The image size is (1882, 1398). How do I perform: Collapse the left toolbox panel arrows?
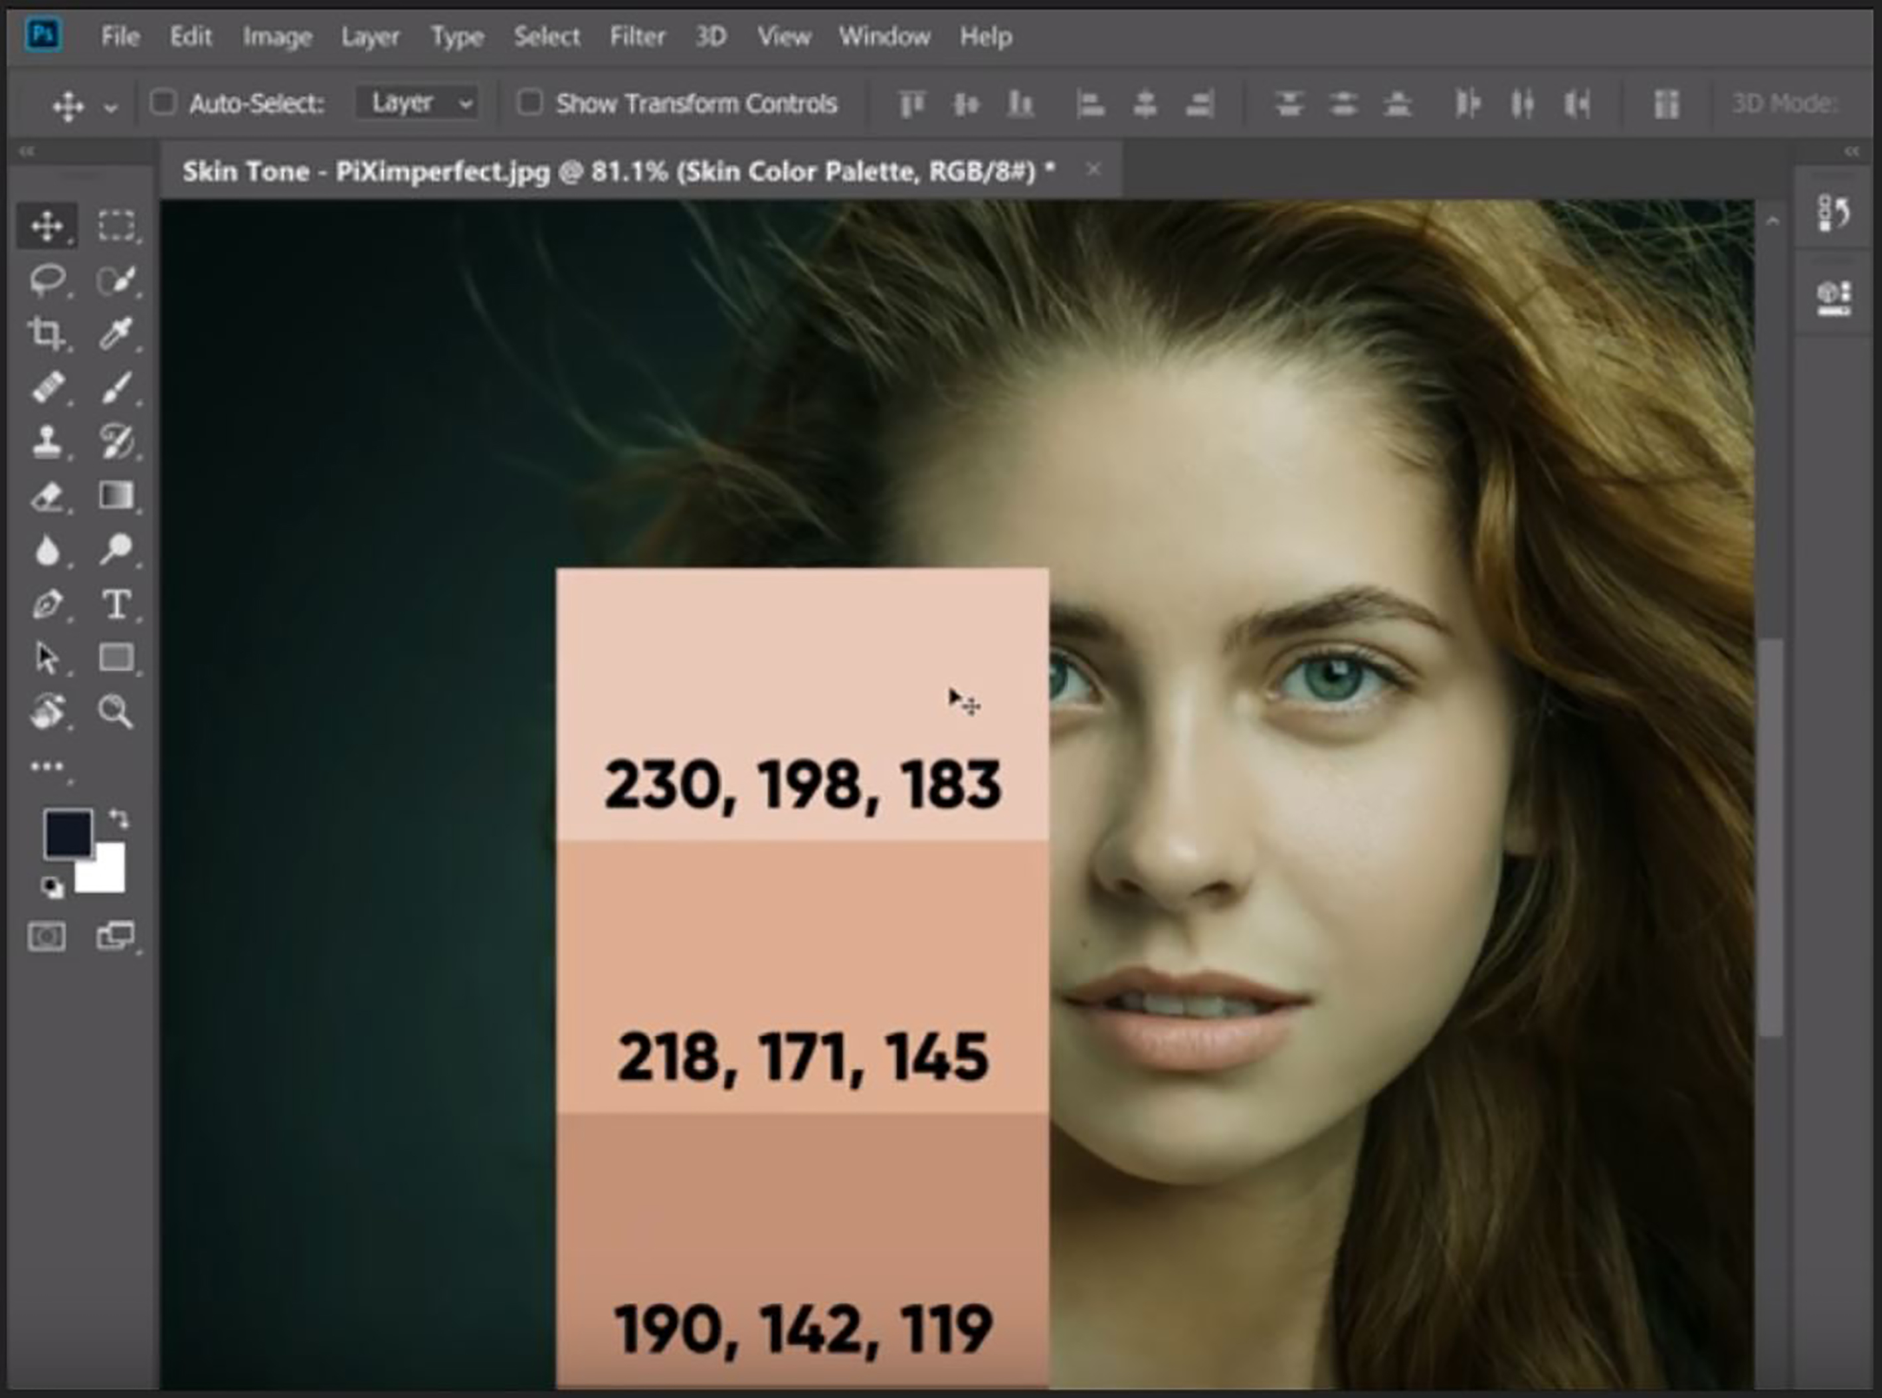click(x=27, y=151)
